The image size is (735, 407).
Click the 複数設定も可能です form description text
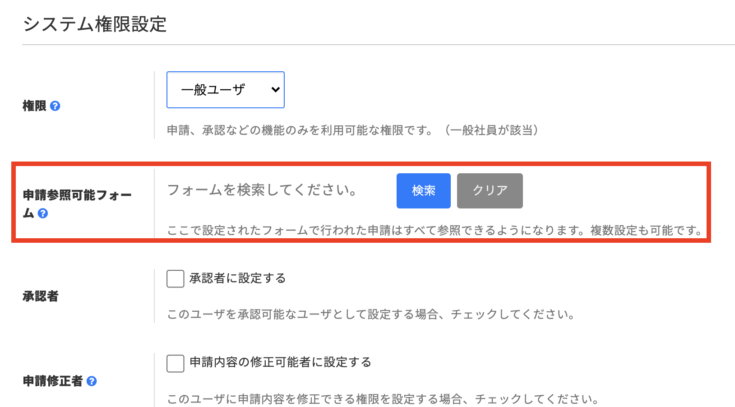[x=646, y=231]
